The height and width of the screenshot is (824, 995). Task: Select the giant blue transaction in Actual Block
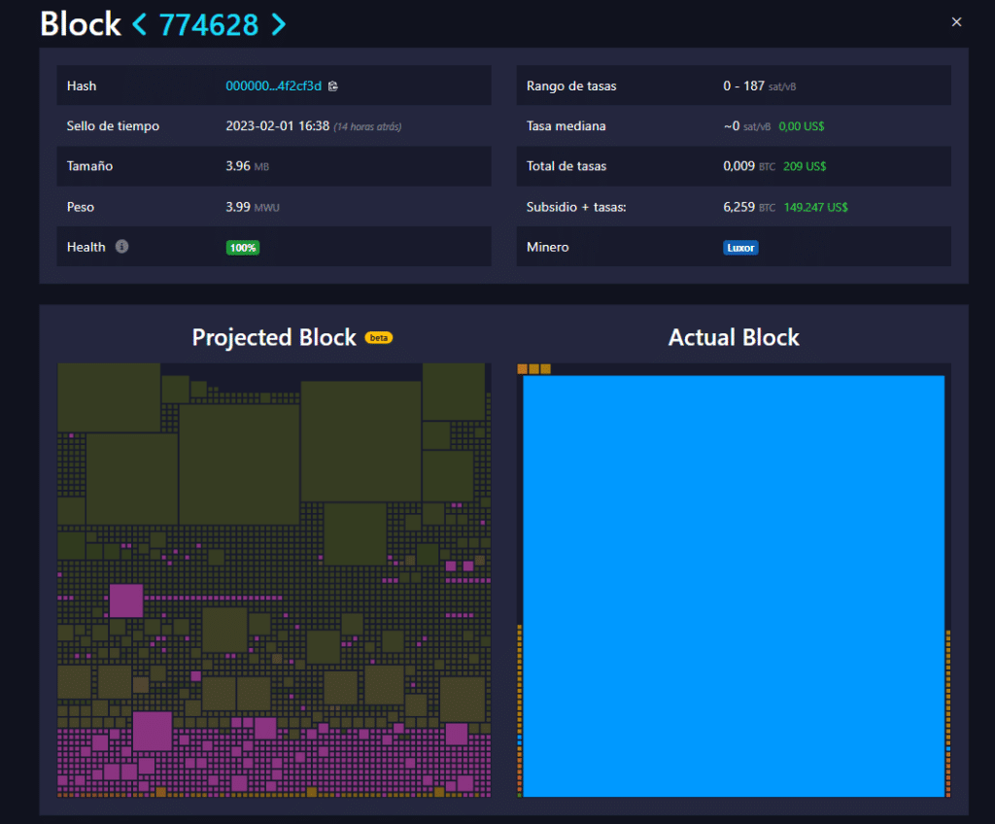click(734, 586)
